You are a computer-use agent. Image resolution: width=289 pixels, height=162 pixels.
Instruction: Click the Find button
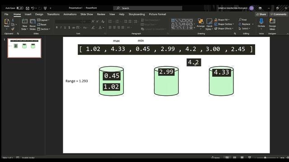(x=242, y=20)
